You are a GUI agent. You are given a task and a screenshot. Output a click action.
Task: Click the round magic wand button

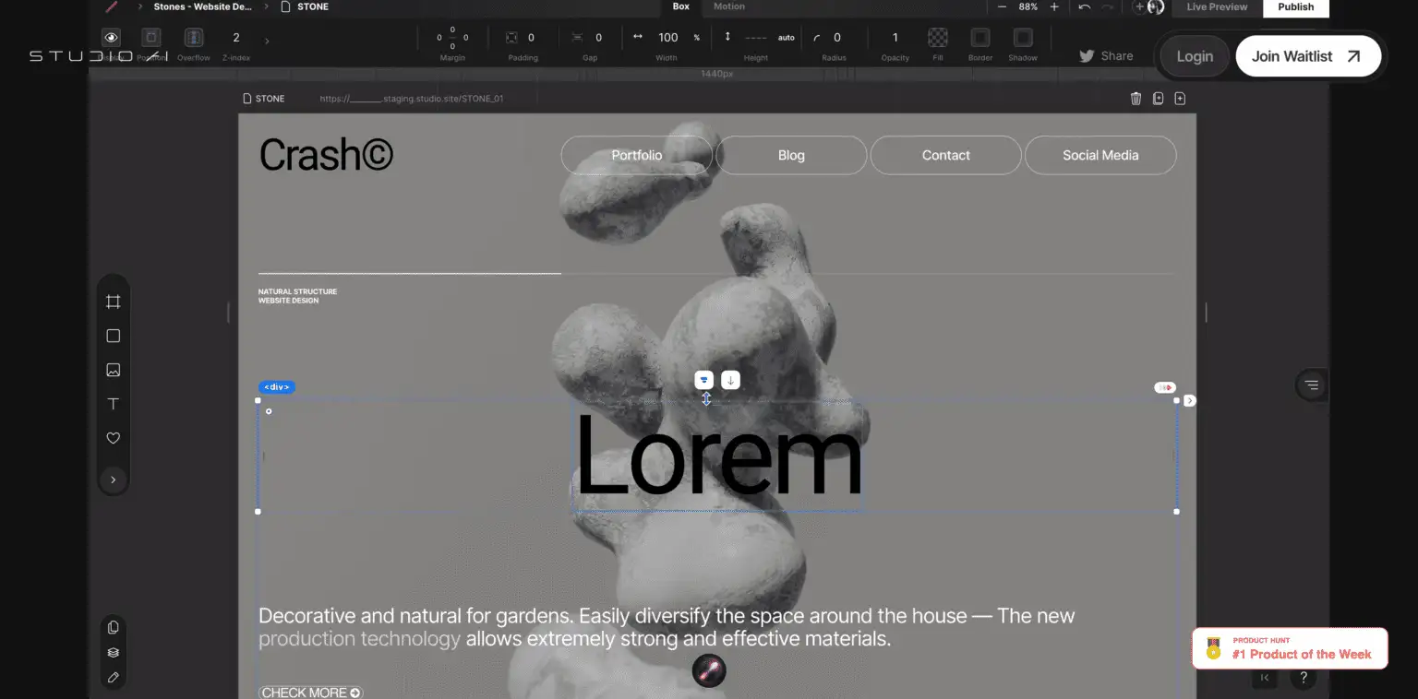click(709, 670)
